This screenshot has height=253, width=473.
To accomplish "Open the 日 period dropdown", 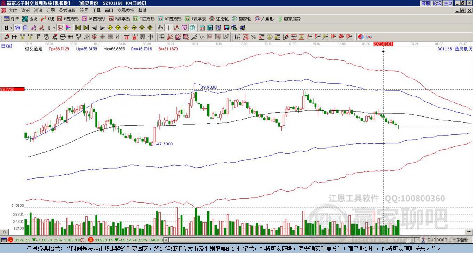I will click(8, 28).
